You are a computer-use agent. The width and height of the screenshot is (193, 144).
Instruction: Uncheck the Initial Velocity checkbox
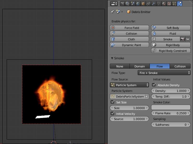(112, 114)
